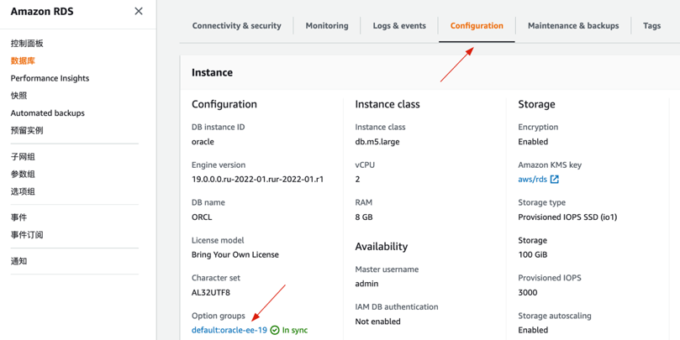The image size is (680, 340).
Task: Select the Configuration tab
Action: [x=477, y=26]
